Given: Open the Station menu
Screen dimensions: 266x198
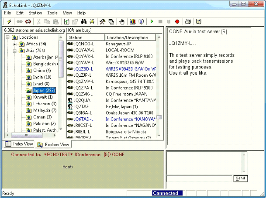Looking at the screenshot, I should tap(35, 13).
